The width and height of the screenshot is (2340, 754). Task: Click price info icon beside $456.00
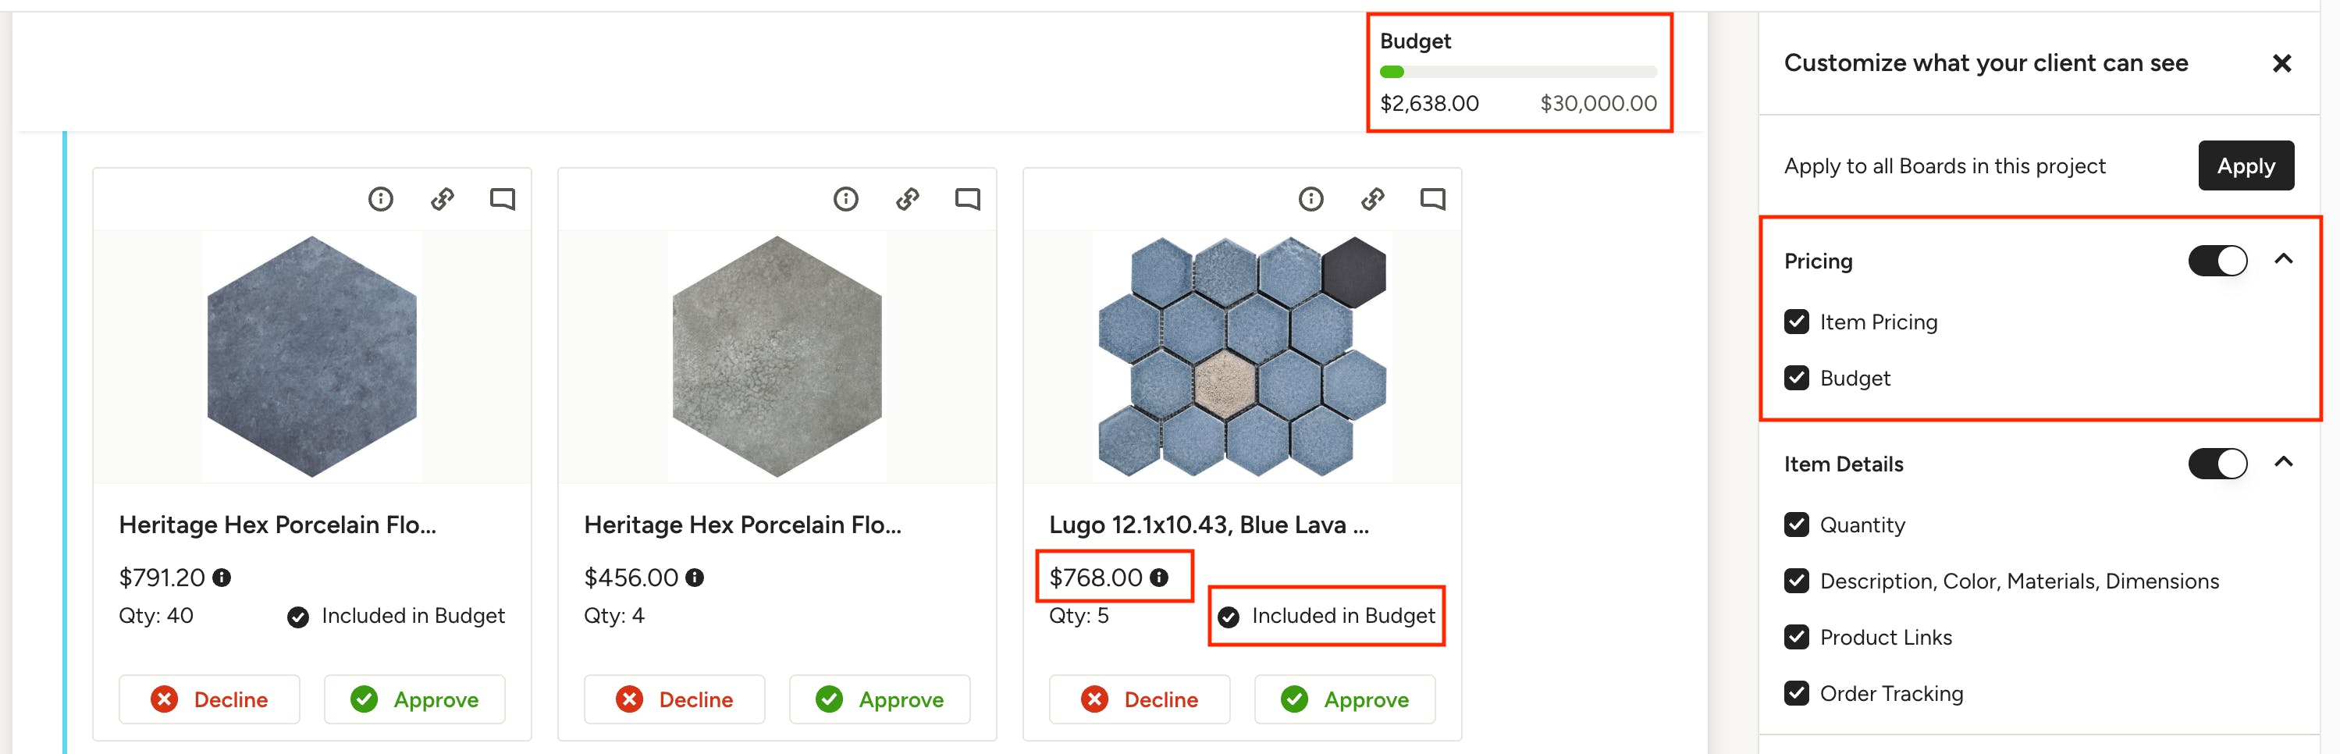coord(695,578)
